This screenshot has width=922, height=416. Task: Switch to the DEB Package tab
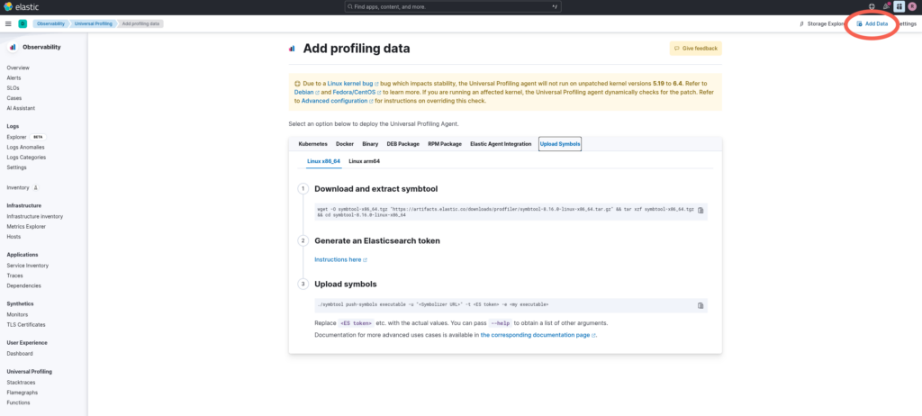[x=402, y=143]
